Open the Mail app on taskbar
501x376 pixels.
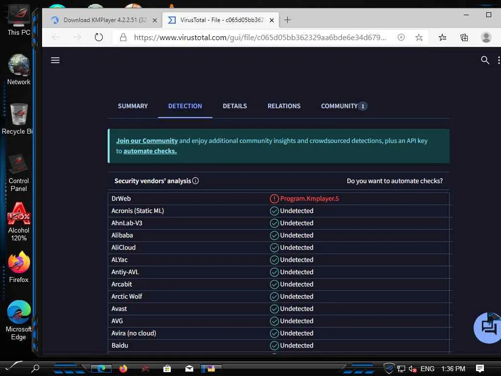(x=189, y=369)
